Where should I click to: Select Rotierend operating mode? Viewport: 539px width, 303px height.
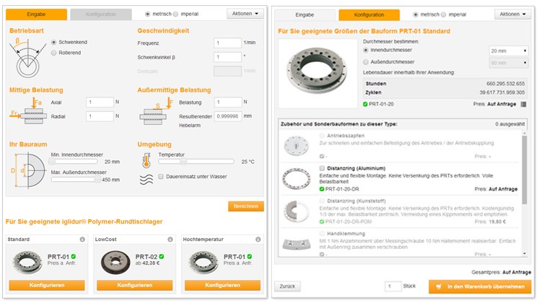53,53
